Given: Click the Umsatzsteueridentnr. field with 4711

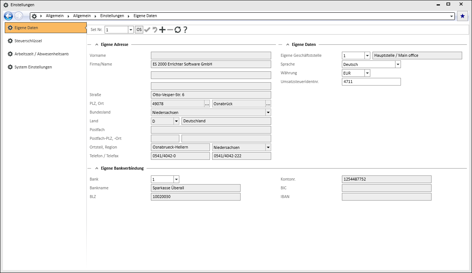Looking at the screenshot, I should (371, 82).
